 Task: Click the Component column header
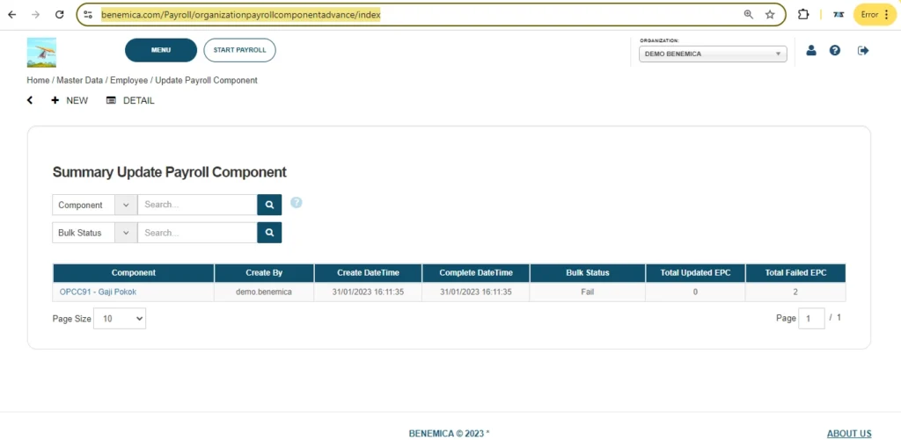point(134,273)
